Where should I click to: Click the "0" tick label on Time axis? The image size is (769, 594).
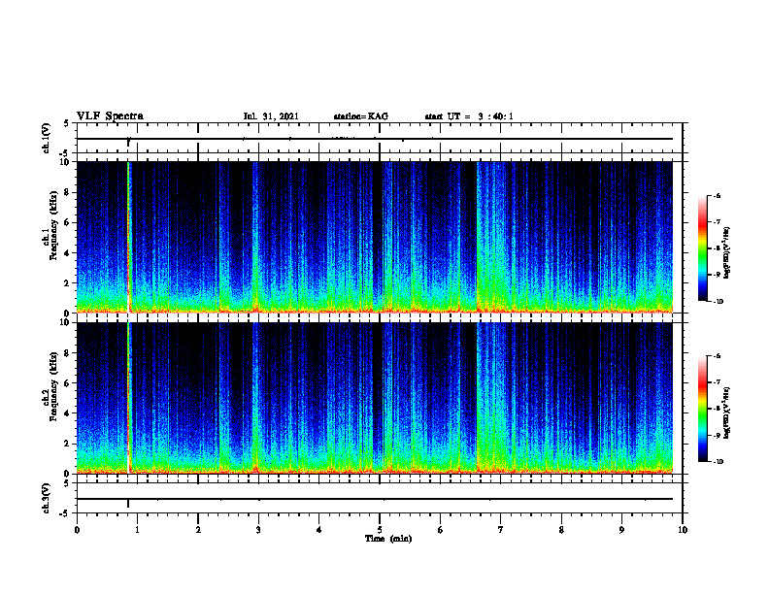pyautogui.click(x=77, y=530)
